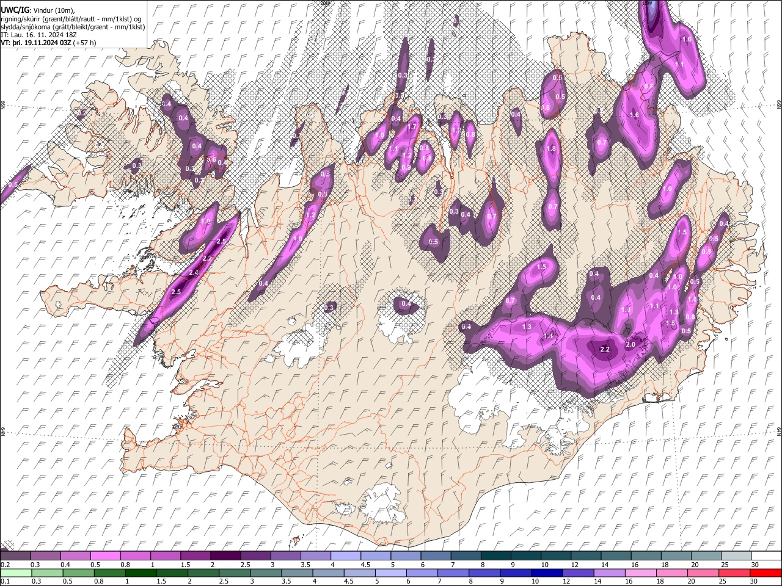Click the '2.4' snowfall label in the west

click(x=194, y=272)
